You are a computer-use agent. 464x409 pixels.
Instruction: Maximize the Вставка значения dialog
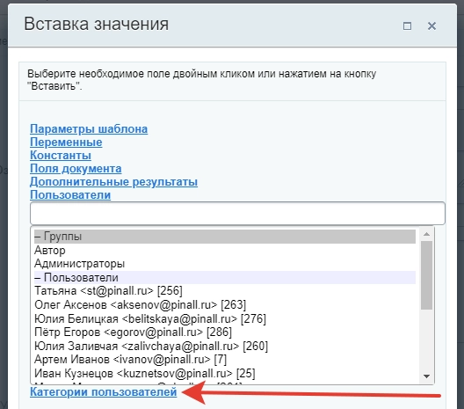tap(407, 26)
